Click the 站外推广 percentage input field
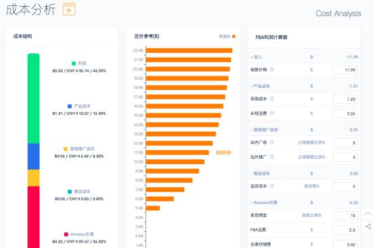The width and height of the screenshot is (375, 248). point(345,157)
